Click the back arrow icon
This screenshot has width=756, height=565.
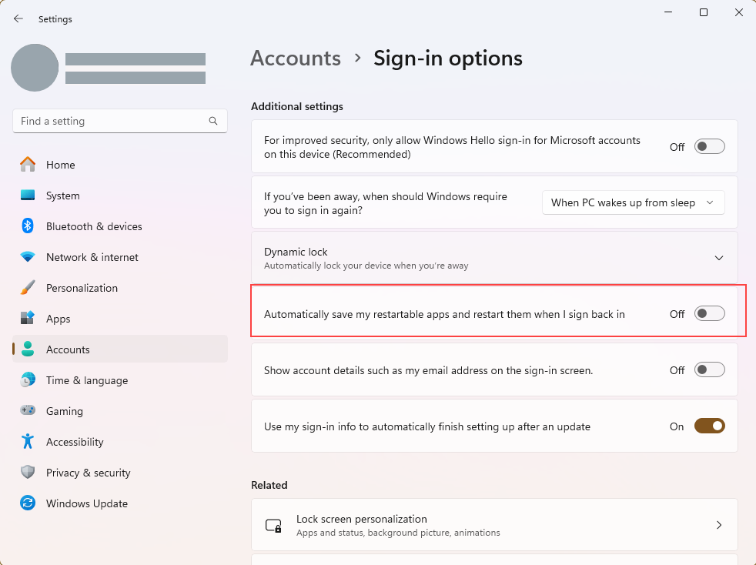(18, 18)
